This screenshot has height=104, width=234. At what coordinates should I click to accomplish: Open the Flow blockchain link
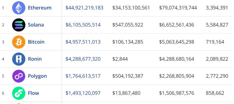tap(34, 93)
